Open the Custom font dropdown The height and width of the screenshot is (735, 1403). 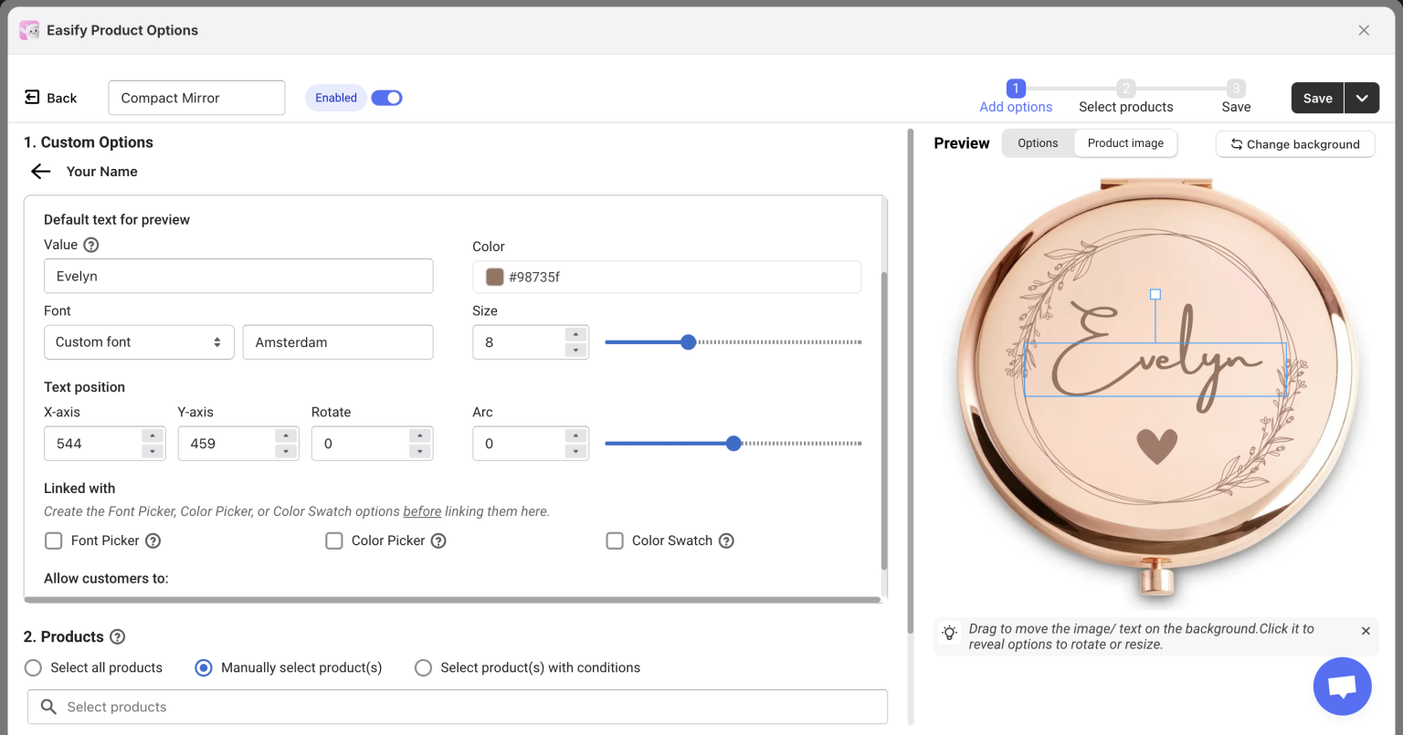pyautogui.click(x=139, y=342)
